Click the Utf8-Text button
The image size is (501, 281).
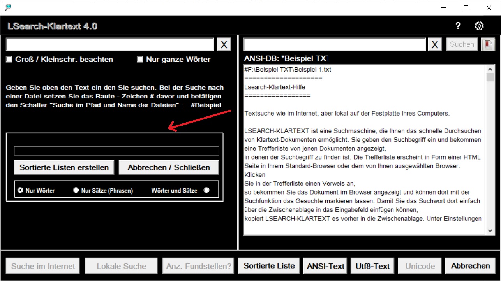(x=373, y=266)
